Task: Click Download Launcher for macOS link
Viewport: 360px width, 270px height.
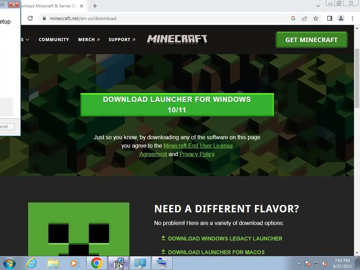Action: (216, 252)
